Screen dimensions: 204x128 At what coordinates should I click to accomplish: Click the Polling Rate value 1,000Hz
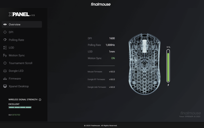(110, 45)
